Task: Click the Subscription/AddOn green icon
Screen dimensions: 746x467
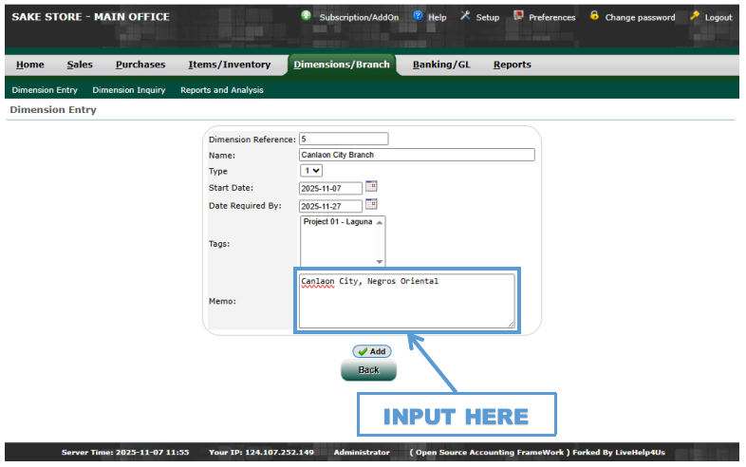Action: click(x=307, y=16)
